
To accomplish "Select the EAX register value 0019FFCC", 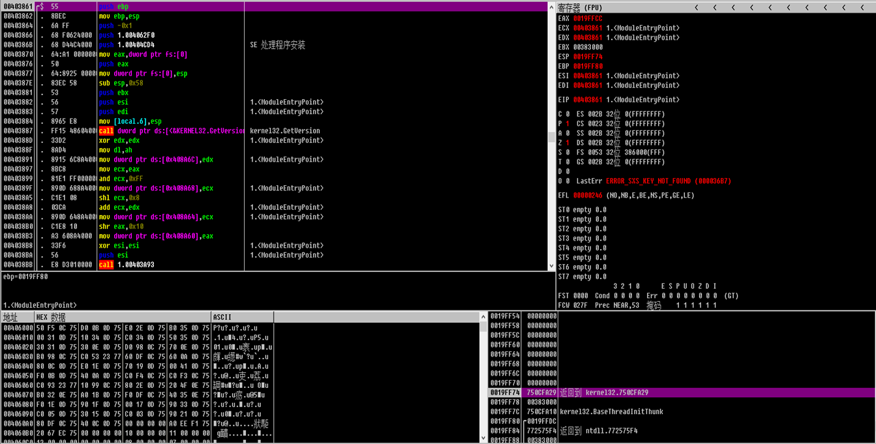I will (x=588, y=19).
